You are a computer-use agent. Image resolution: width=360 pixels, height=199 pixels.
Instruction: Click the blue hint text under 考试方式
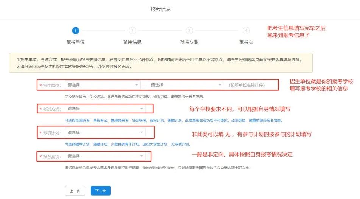point(173,121)
